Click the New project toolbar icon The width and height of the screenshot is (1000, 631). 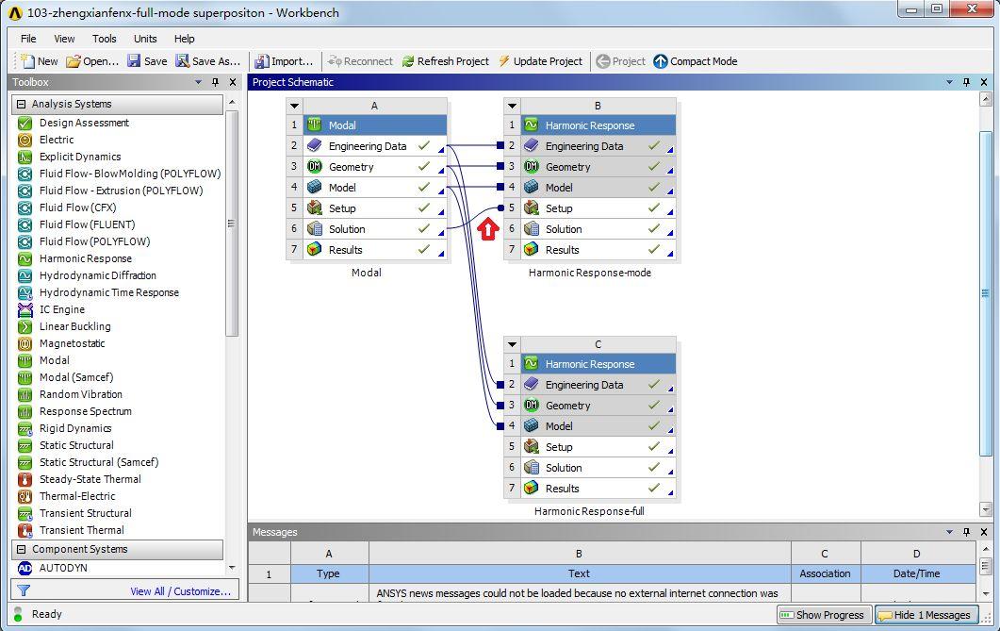coord(26,60)
